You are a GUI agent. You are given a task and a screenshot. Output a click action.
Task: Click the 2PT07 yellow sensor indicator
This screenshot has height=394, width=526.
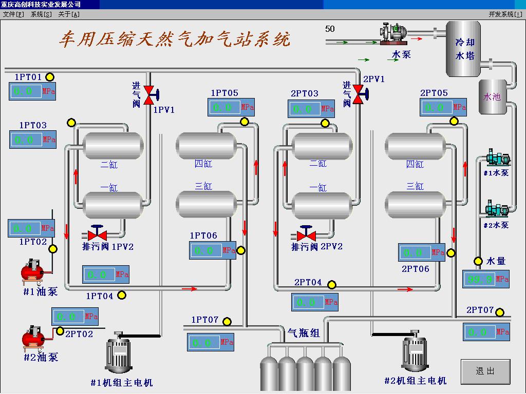click(500, 312)
